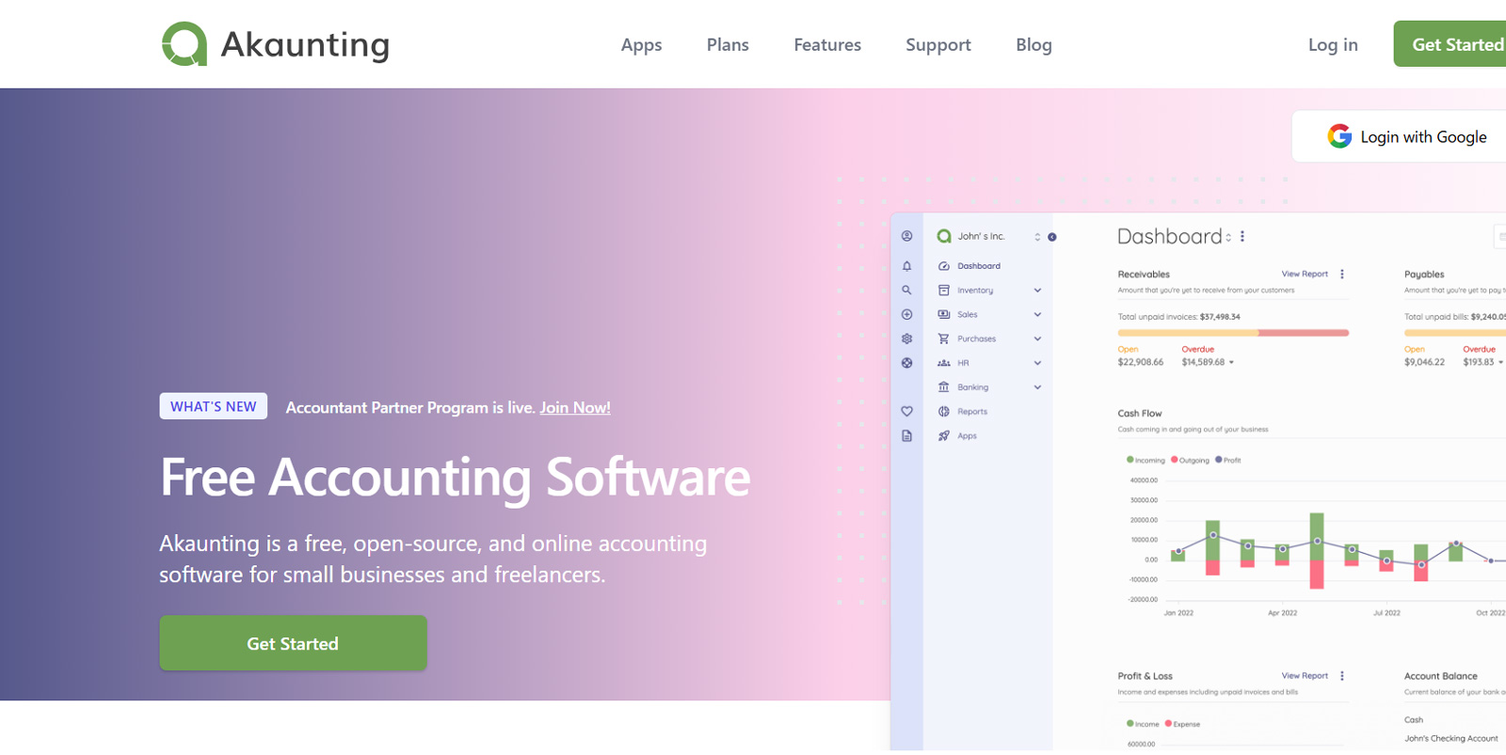This screenshot has height=755, width=1506.
Task: Click the Log in link
Action: (1333, 45)
